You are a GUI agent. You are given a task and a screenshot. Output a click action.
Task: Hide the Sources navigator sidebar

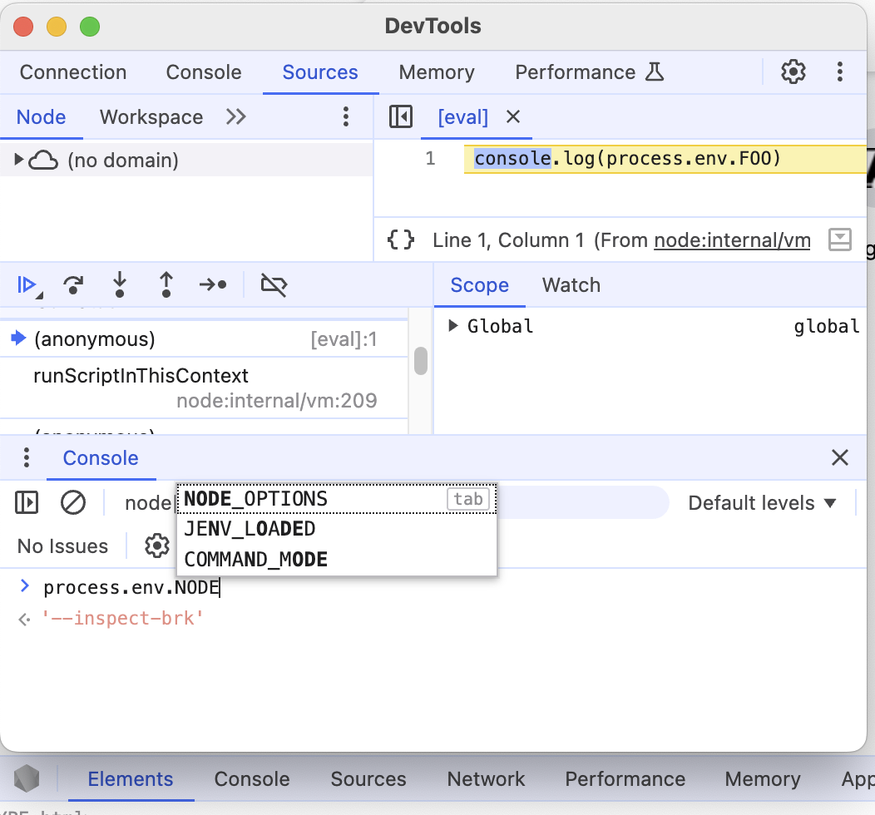tap(401, 117)
